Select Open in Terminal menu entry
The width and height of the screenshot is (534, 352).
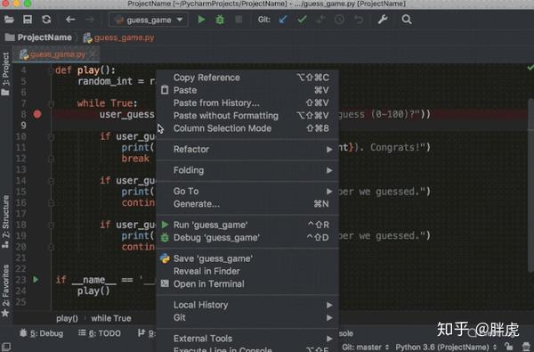pyautogui.click(x=247, y=283)
